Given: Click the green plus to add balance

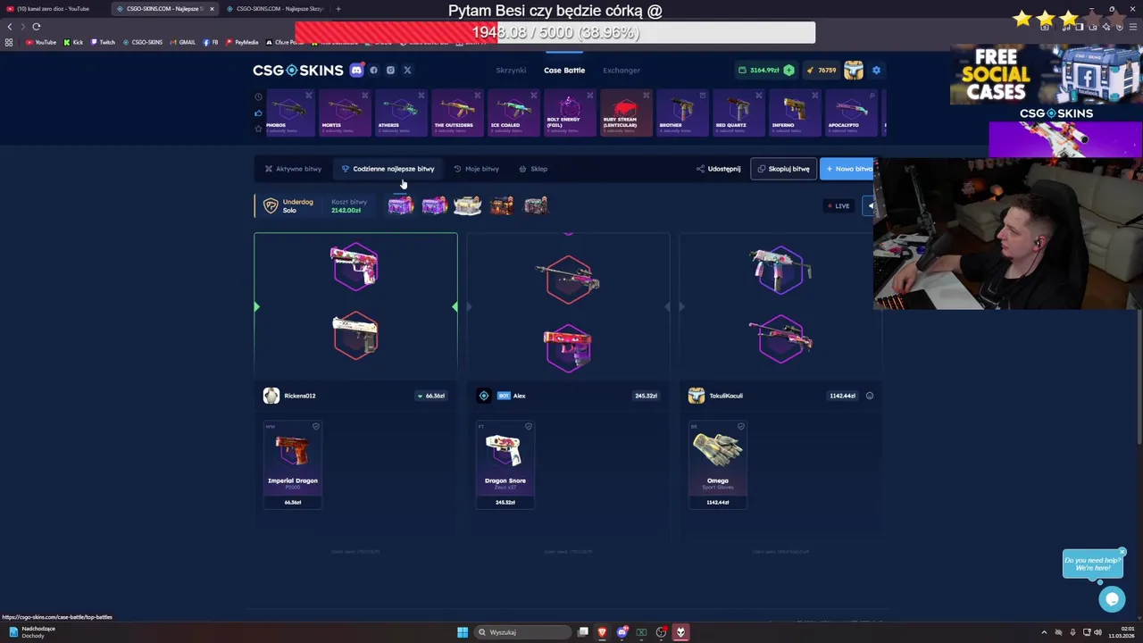Looking at the screenshot, I should click(788, 70).
